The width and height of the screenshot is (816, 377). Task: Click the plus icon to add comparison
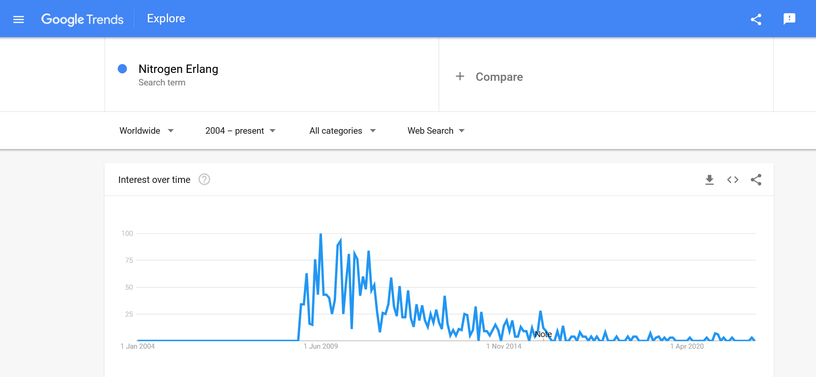[460, 77]
